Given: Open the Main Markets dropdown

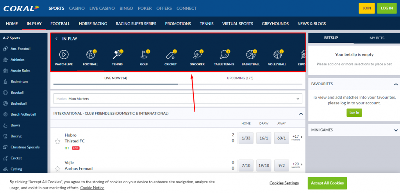Looking at the screenshot, I should click(179, 99).
